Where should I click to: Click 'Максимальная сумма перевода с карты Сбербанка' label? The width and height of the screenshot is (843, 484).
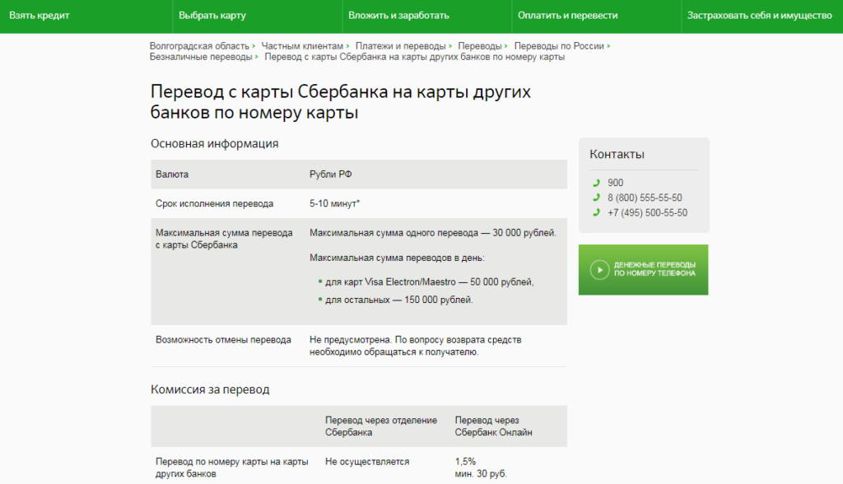224,239
